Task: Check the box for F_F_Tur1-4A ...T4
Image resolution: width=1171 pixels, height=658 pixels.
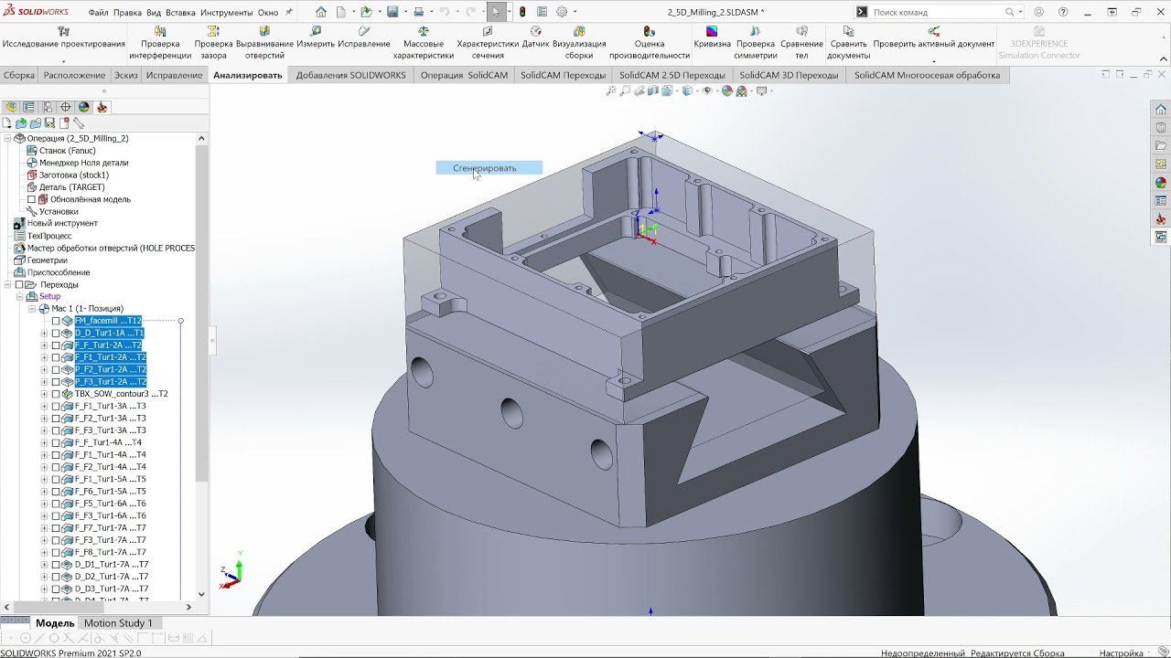Action: [x=56, y=442]
